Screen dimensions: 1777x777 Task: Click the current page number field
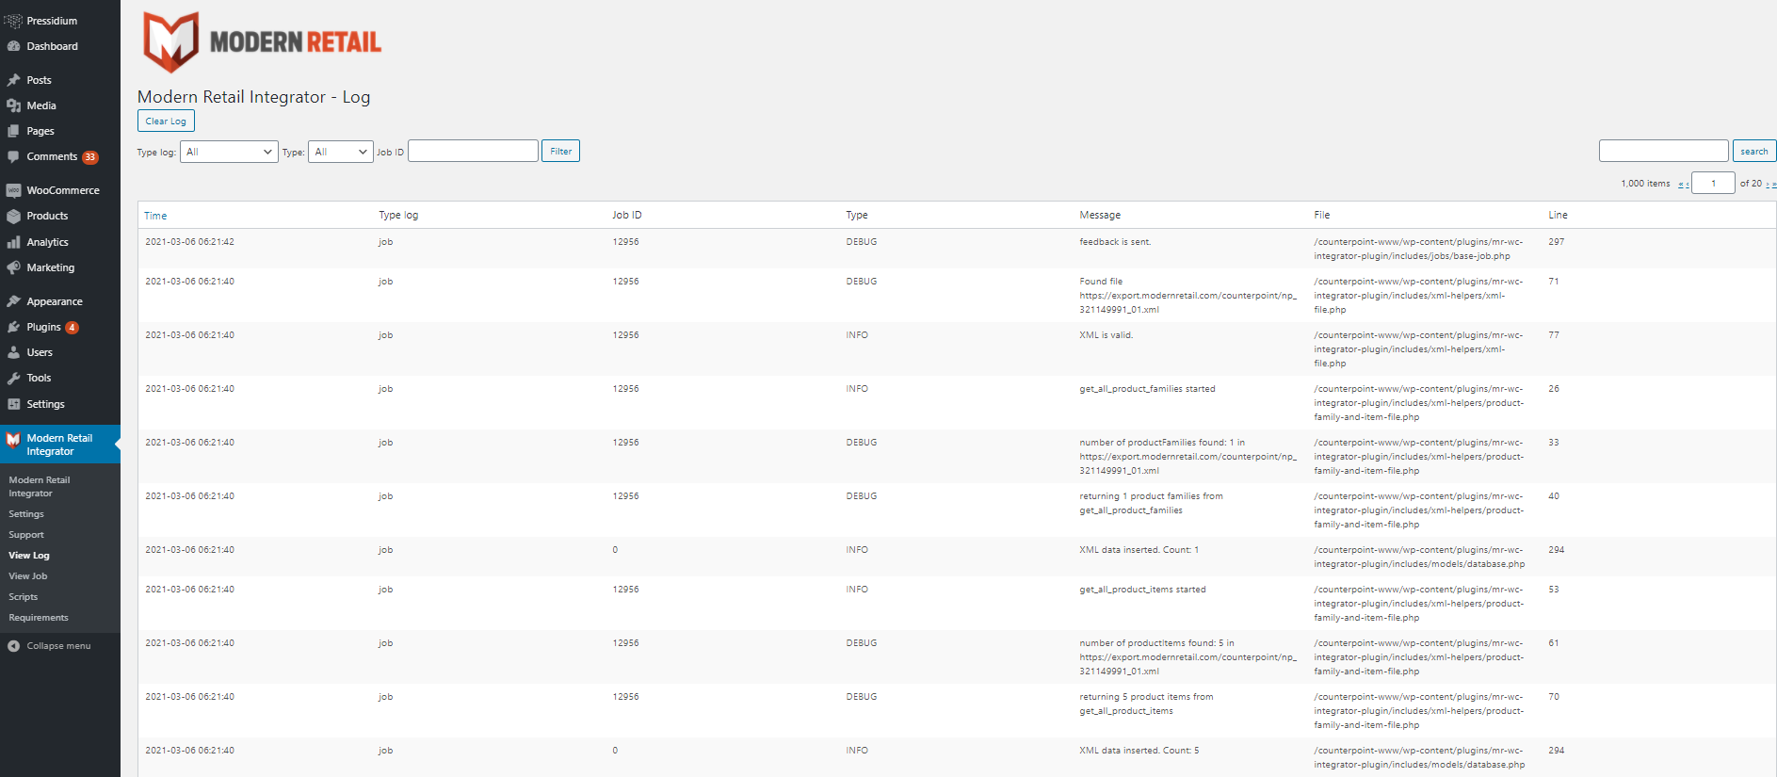click(x=1713, y=183)
